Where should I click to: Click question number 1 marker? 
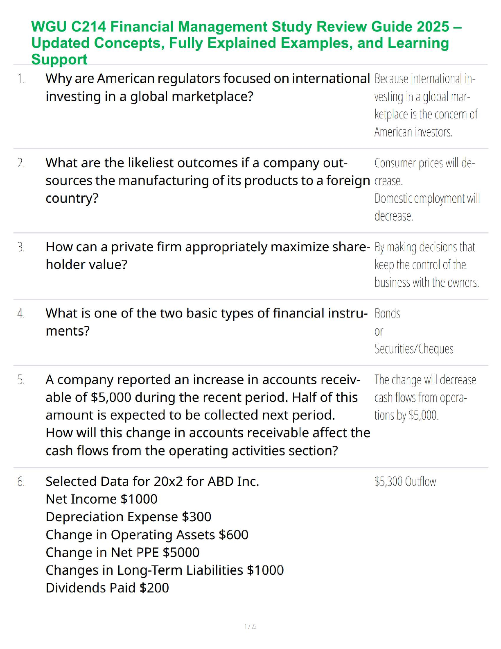pyautogui.click(x=21, y=78)
